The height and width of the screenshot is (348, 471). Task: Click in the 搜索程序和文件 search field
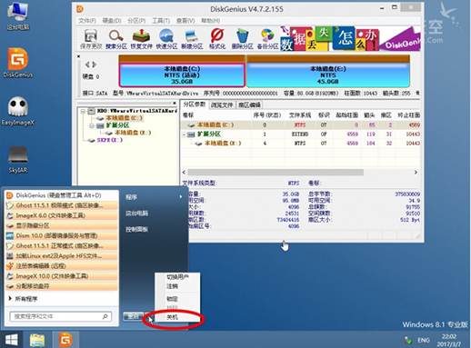pyautogui.click(x=61, y=316)
